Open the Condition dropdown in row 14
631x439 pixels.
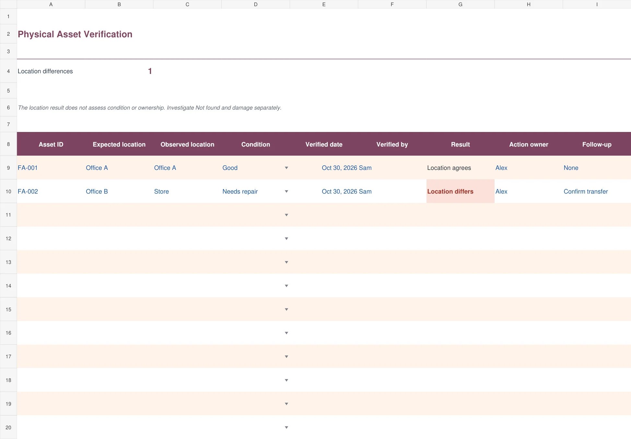286,286
